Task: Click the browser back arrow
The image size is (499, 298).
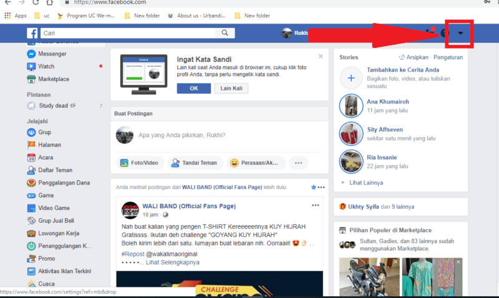Action: click(x=7, y=2)
